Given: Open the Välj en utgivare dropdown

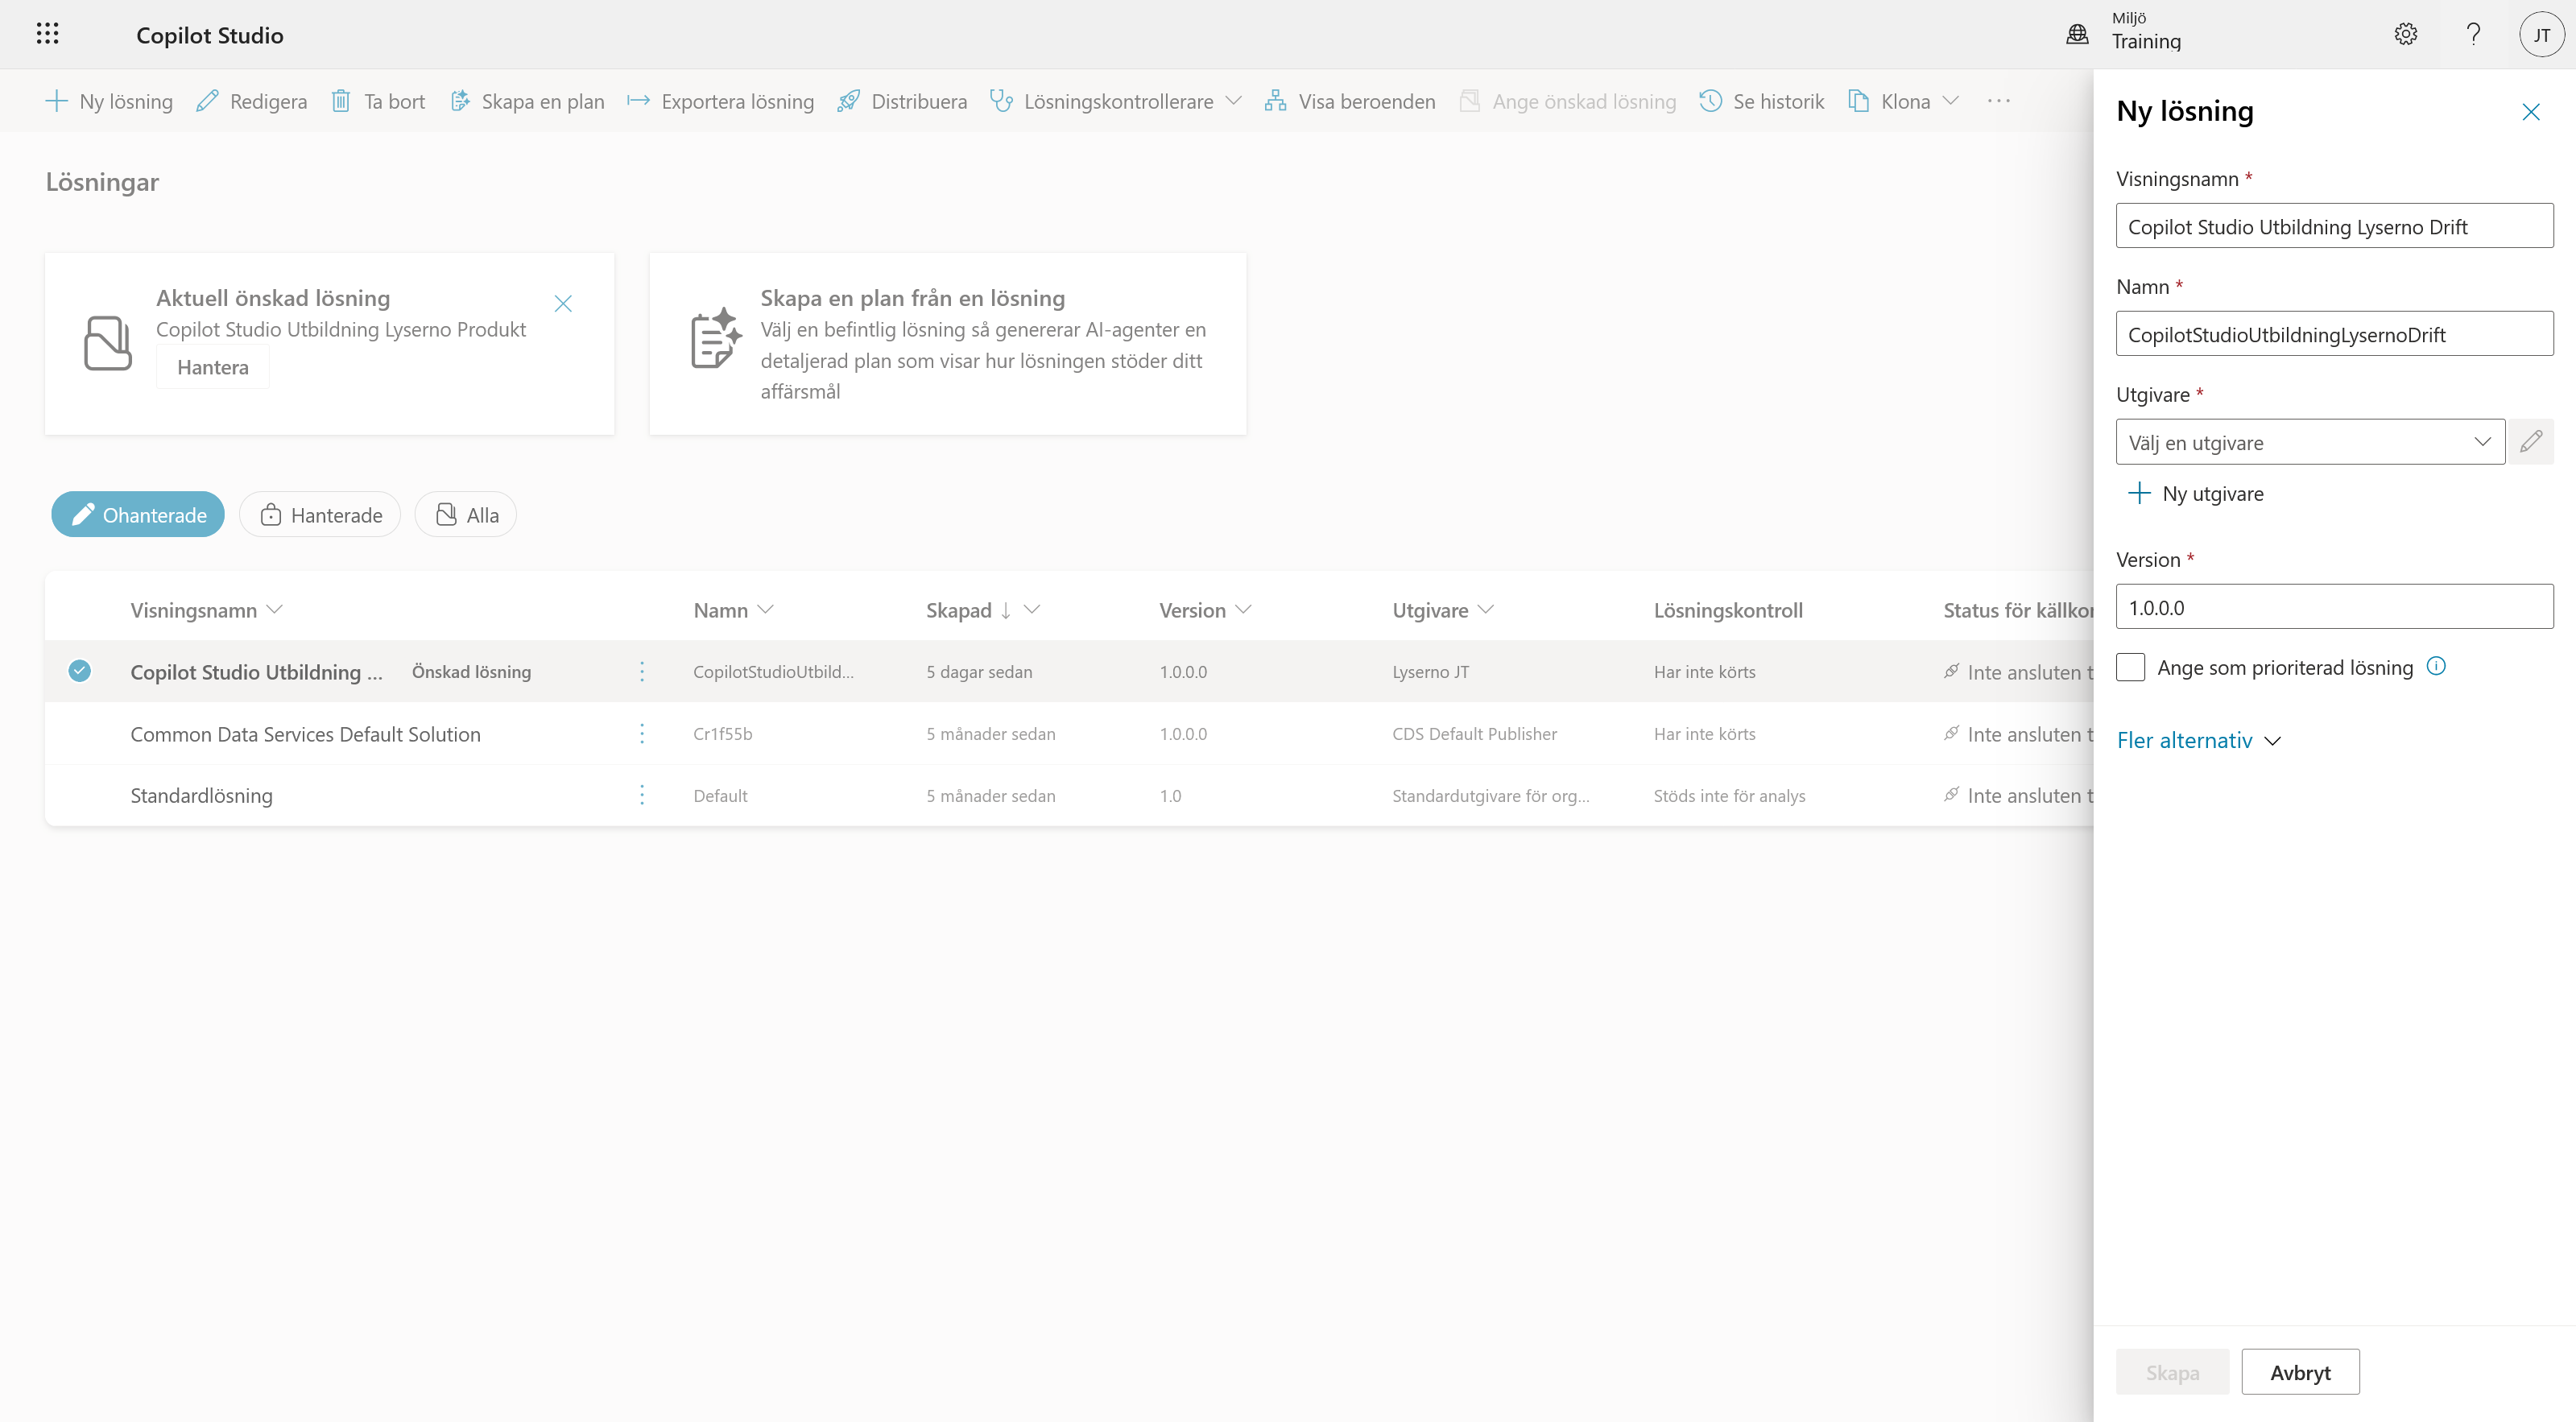Looking at the screenshot, I should pyautogui.click(x=2310, y=442).
